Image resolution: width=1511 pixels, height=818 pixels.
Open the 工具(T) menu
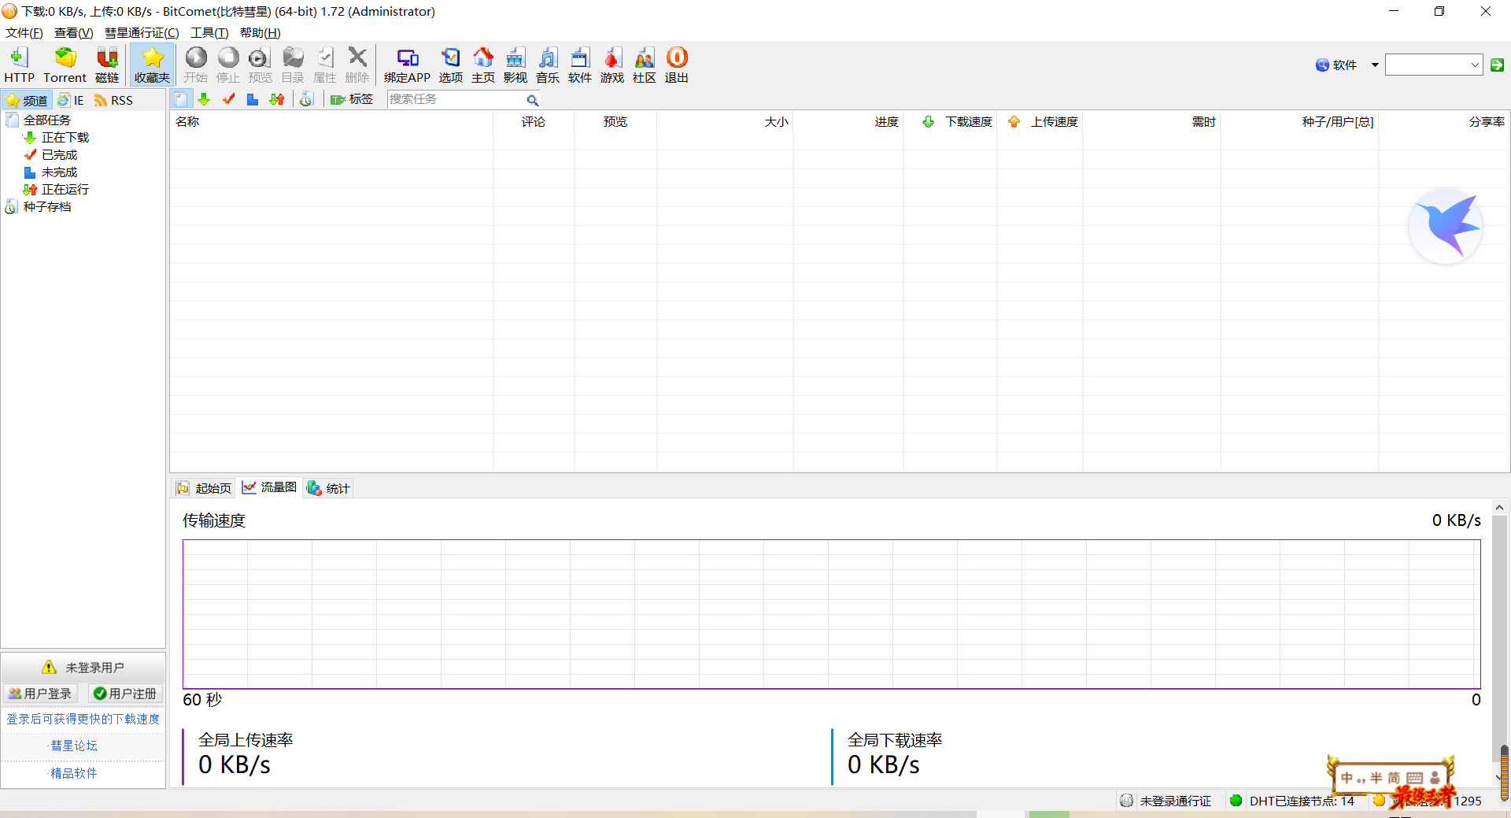pos(209,32)
